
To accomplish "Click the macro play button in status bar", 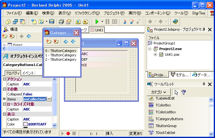I will pos(62,133).
